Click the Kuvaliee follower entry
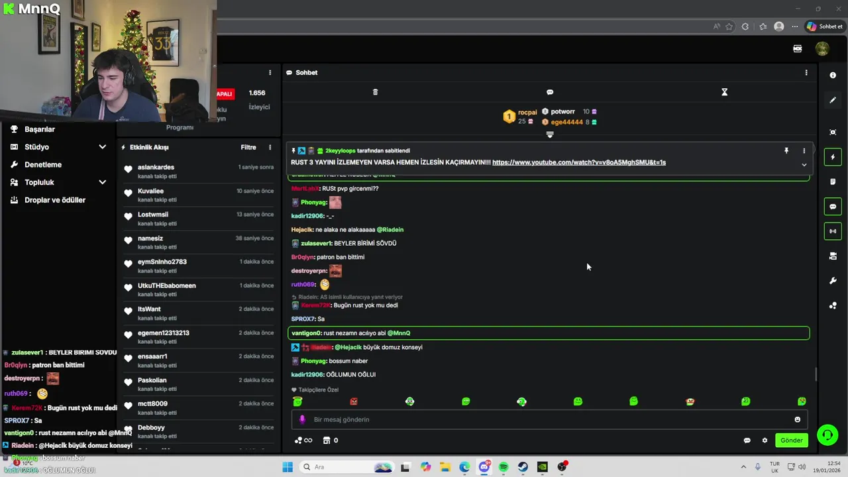The image size is (848, 477). click(198, 195)
